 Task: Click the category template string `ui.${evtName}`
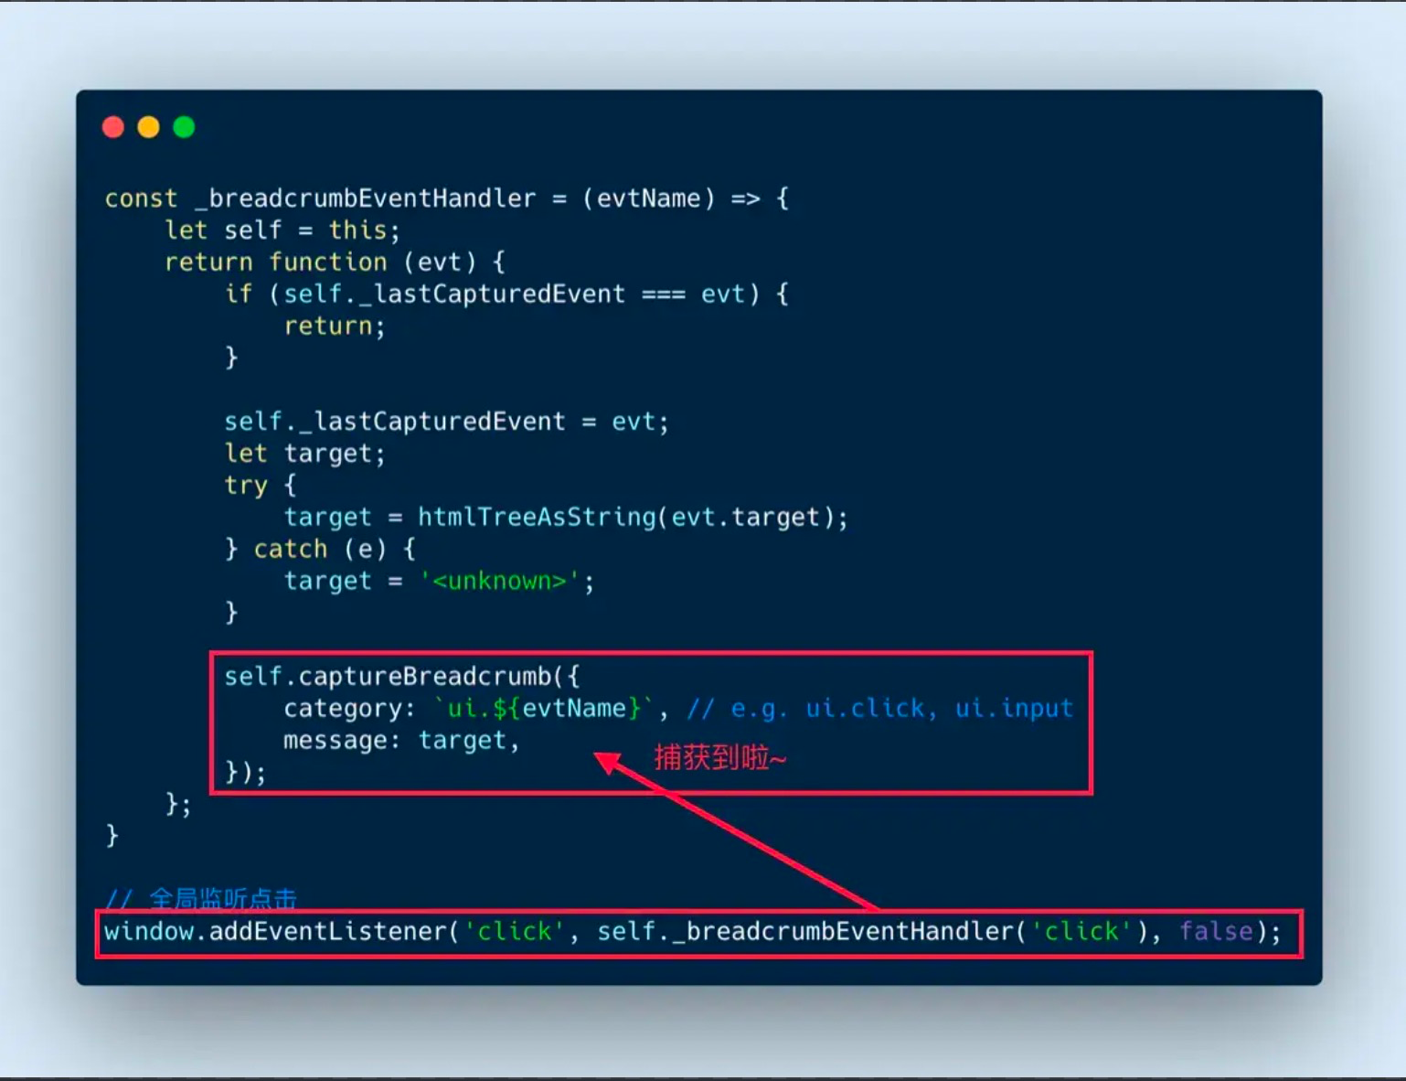[x=543, y=708]
